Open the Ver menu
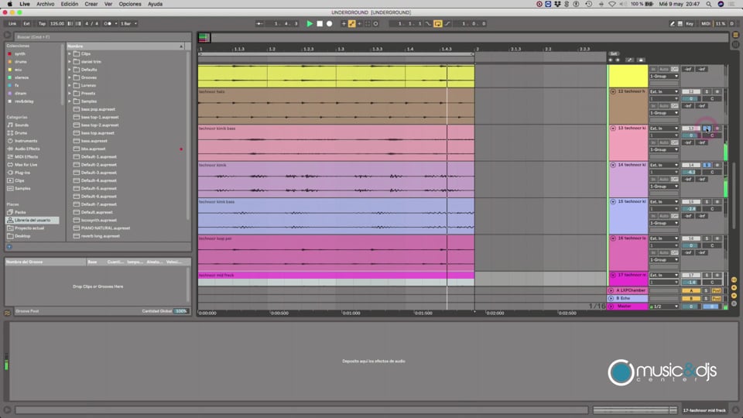Image resolution: width=743 pixels, height=418 pixels. [108, 4]
